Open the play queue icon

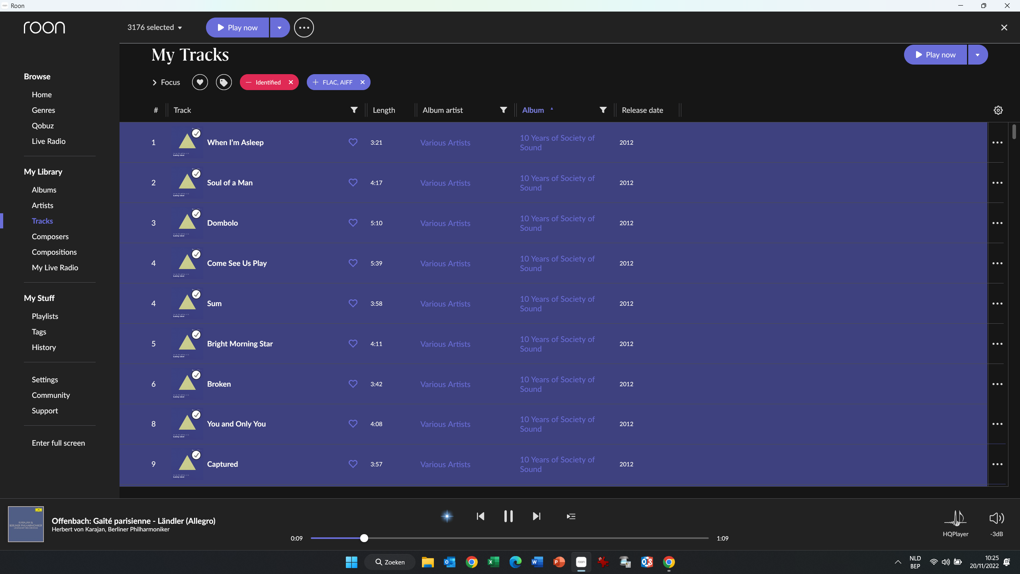point(571,516)
